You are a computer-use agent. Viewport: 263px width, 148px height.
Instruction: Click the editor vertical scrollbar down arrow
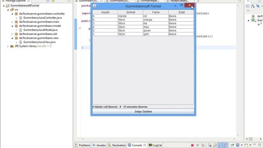coord(238,135)
